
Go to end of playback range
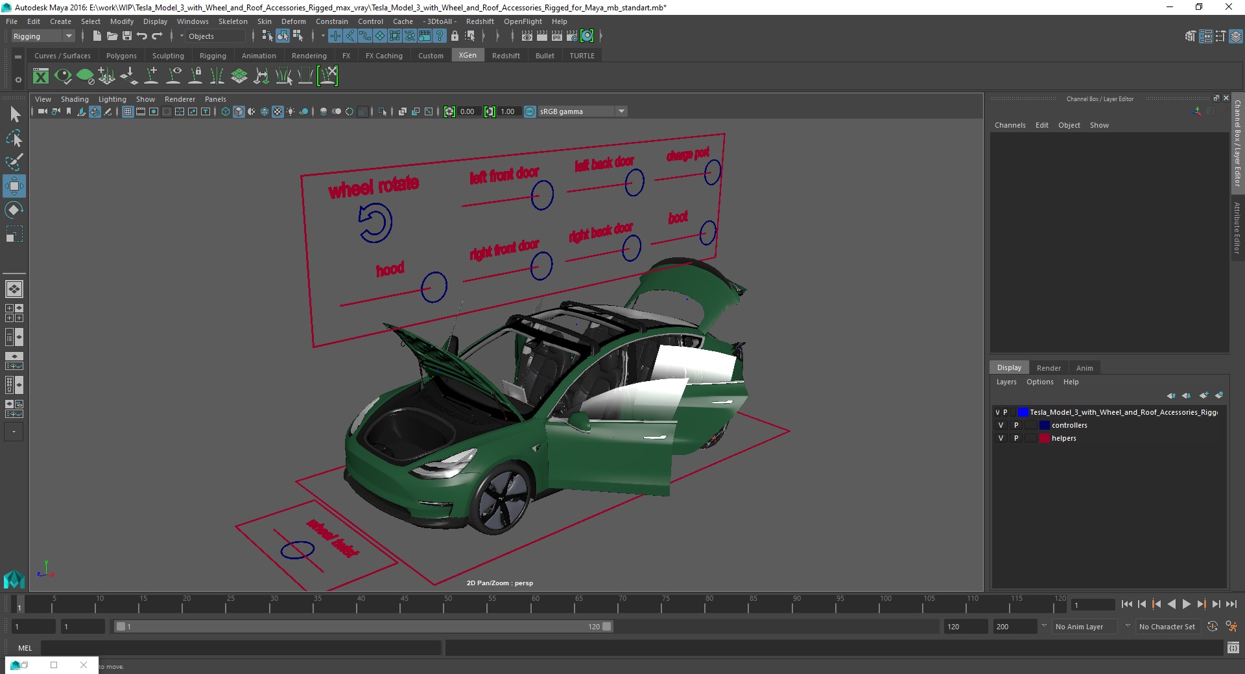point(1231,604)
